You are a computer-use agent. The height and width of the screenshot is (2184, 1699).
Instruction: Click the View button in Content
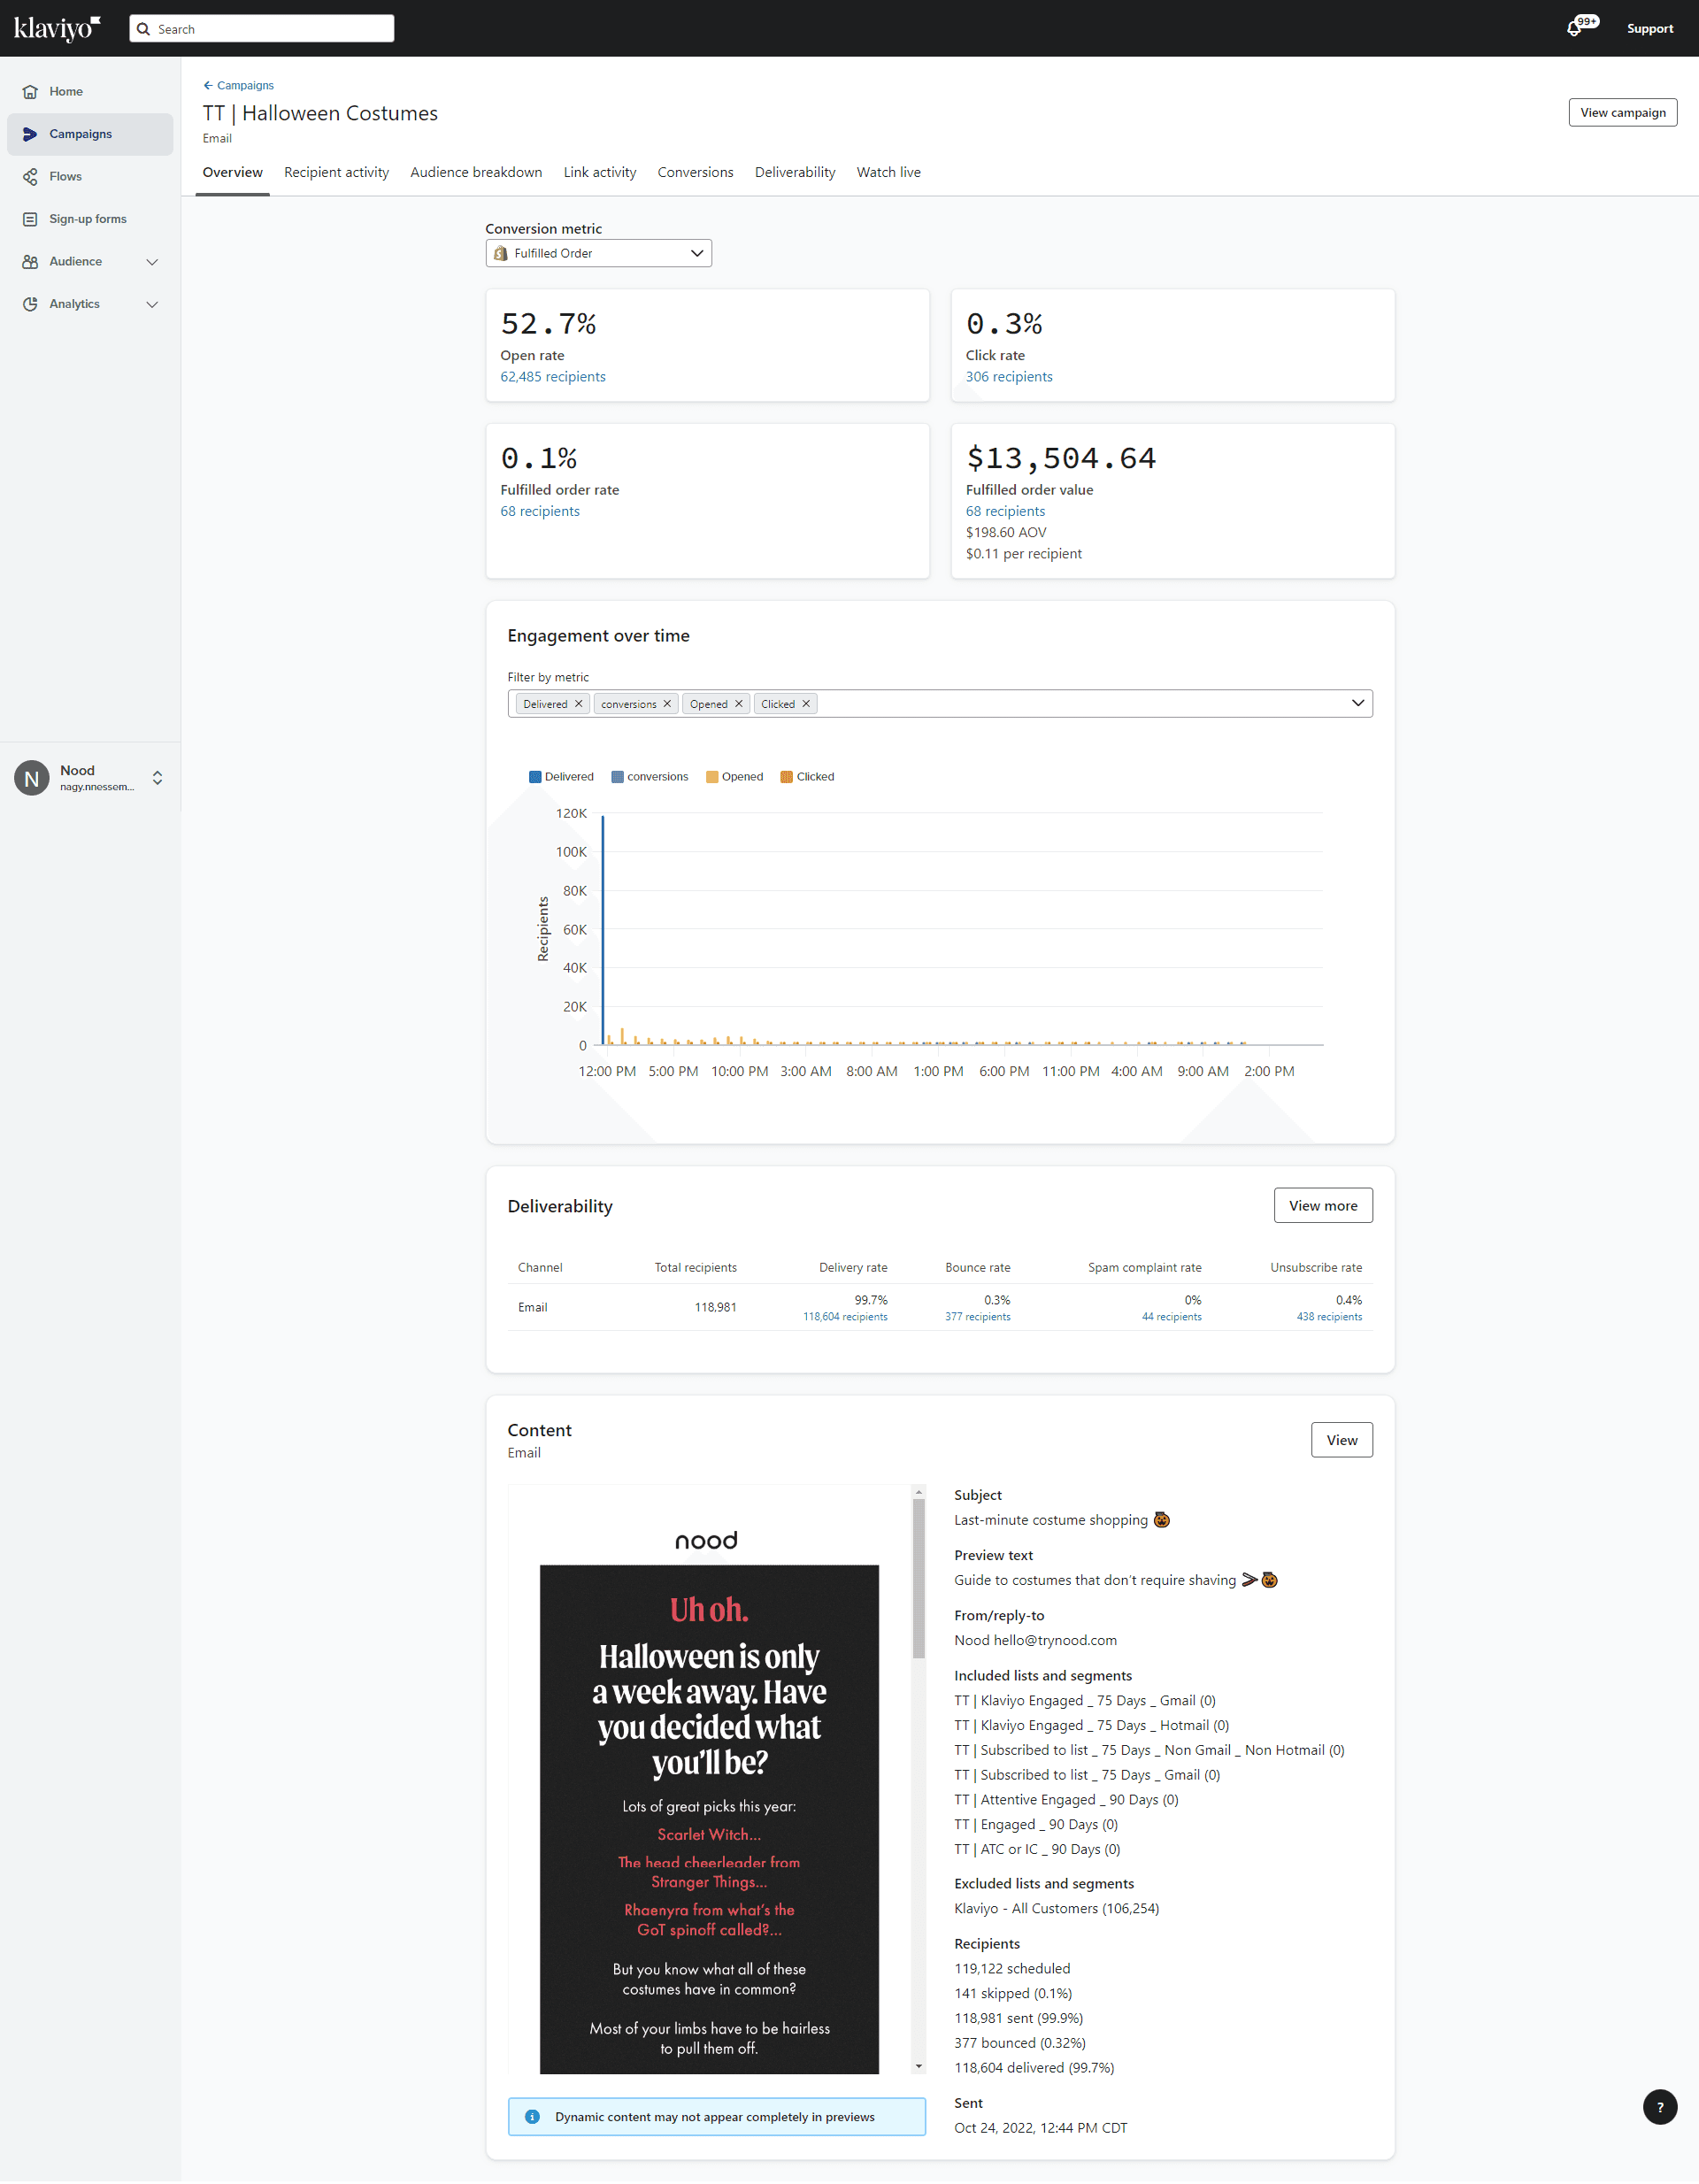[x=1341, y=1440]
